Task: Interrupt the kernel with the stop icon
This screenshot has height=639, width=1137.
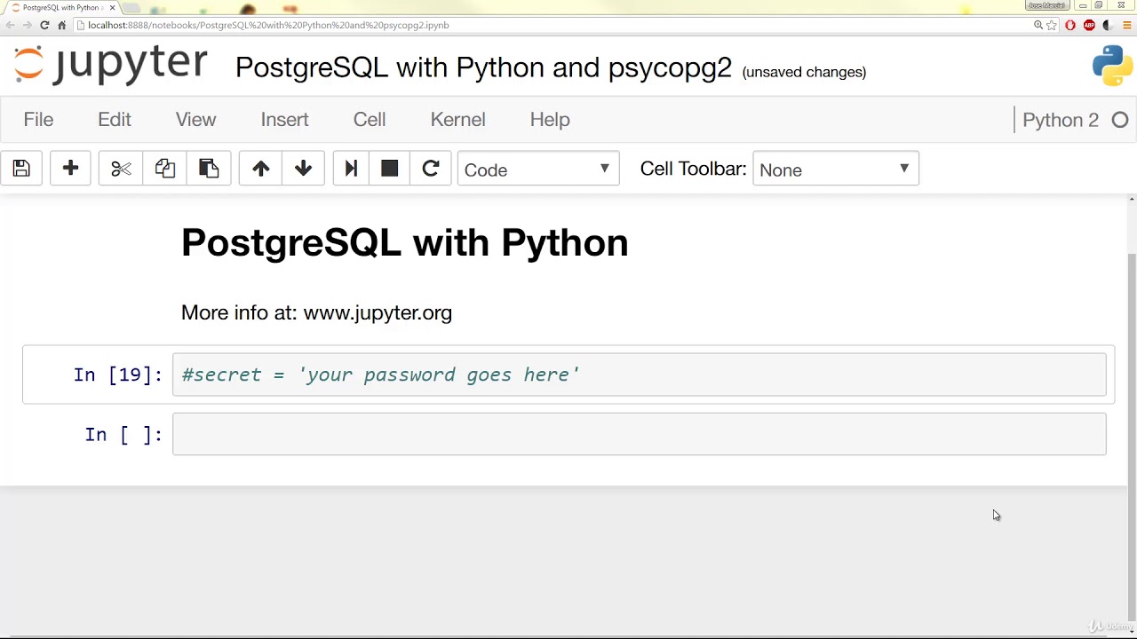Action: [389, 169]
